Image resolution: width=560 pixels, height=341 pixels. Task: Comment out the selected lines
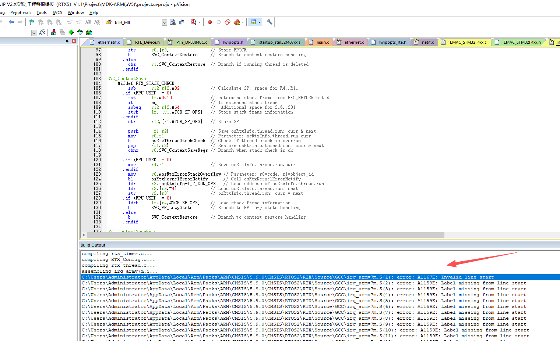point(88,22)
